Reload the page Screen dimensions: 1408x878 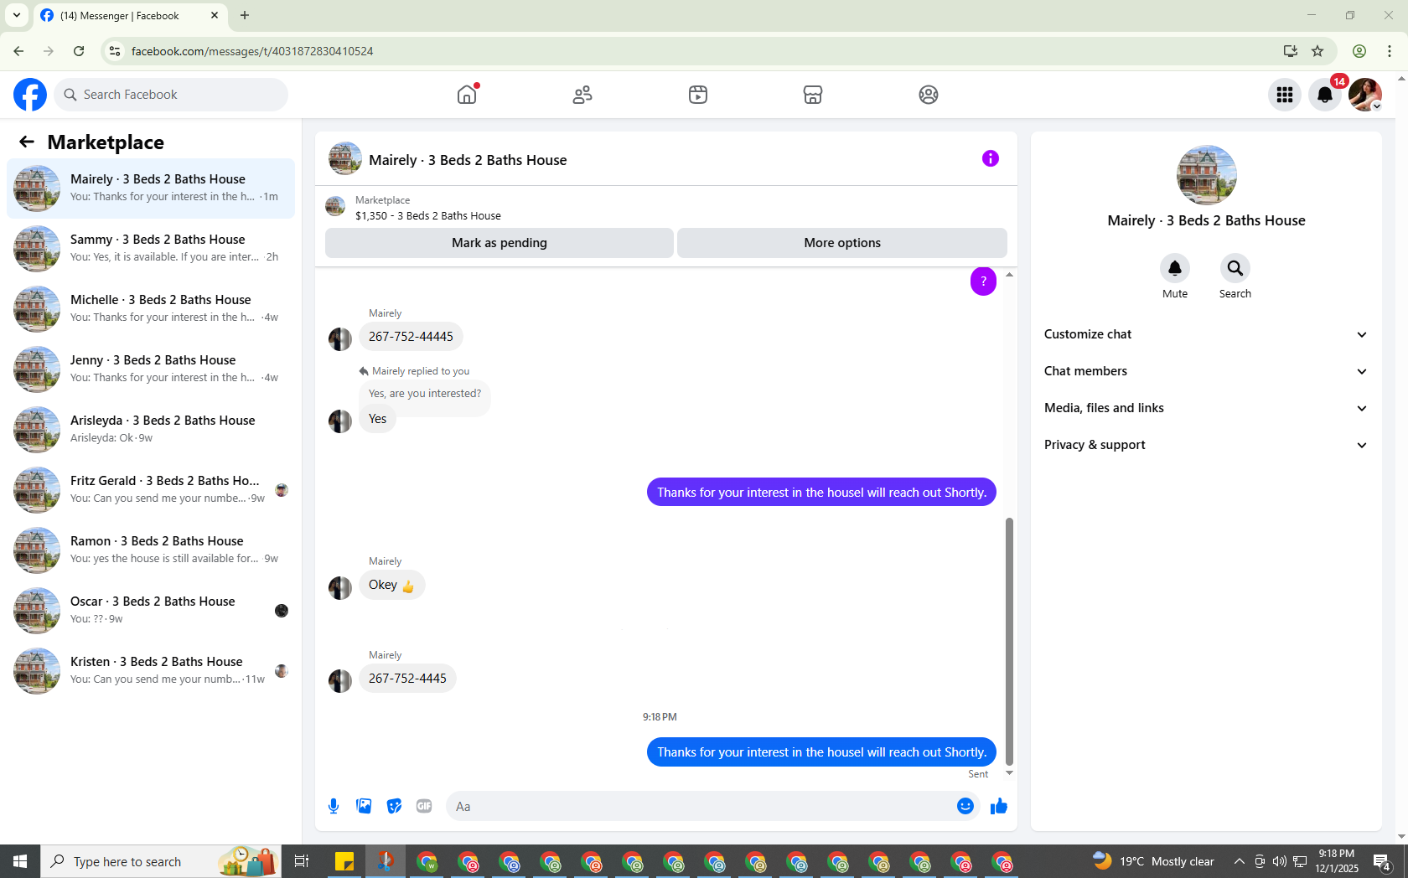tap(79, 51)
